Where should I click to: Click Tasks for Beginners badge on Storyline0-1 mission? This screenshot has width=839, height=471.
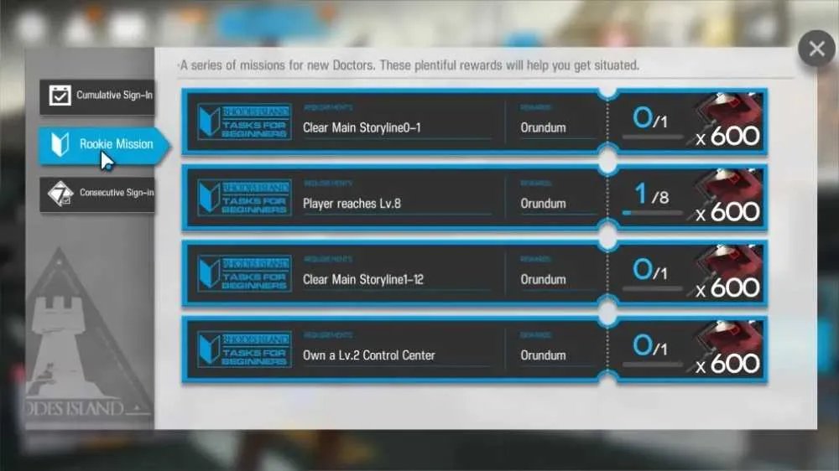244,122
